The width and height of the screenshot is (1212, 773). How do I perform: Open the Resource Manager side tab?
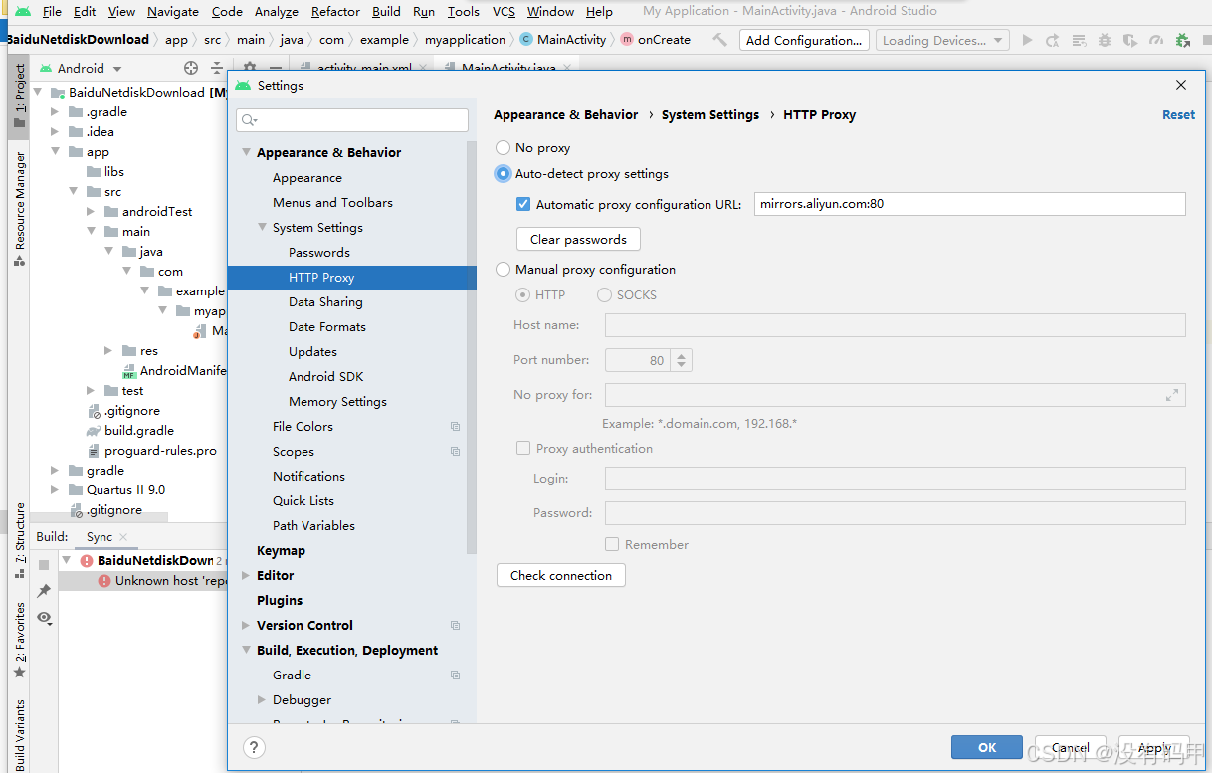point(19,210)
